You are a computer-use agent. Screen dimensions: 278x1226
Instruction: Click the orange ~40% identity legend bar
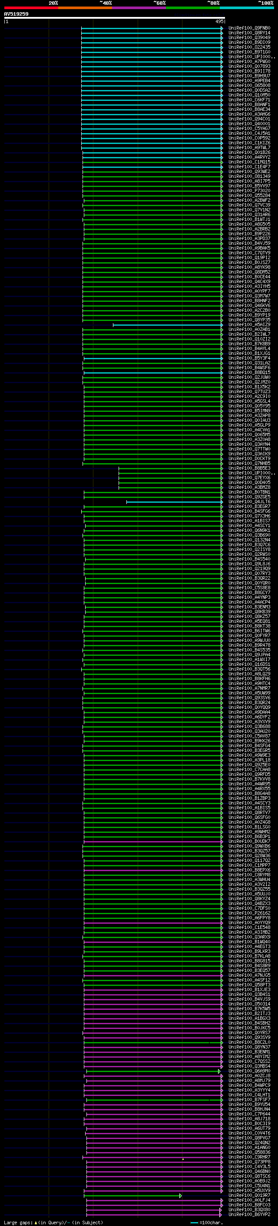click(85, 8)
